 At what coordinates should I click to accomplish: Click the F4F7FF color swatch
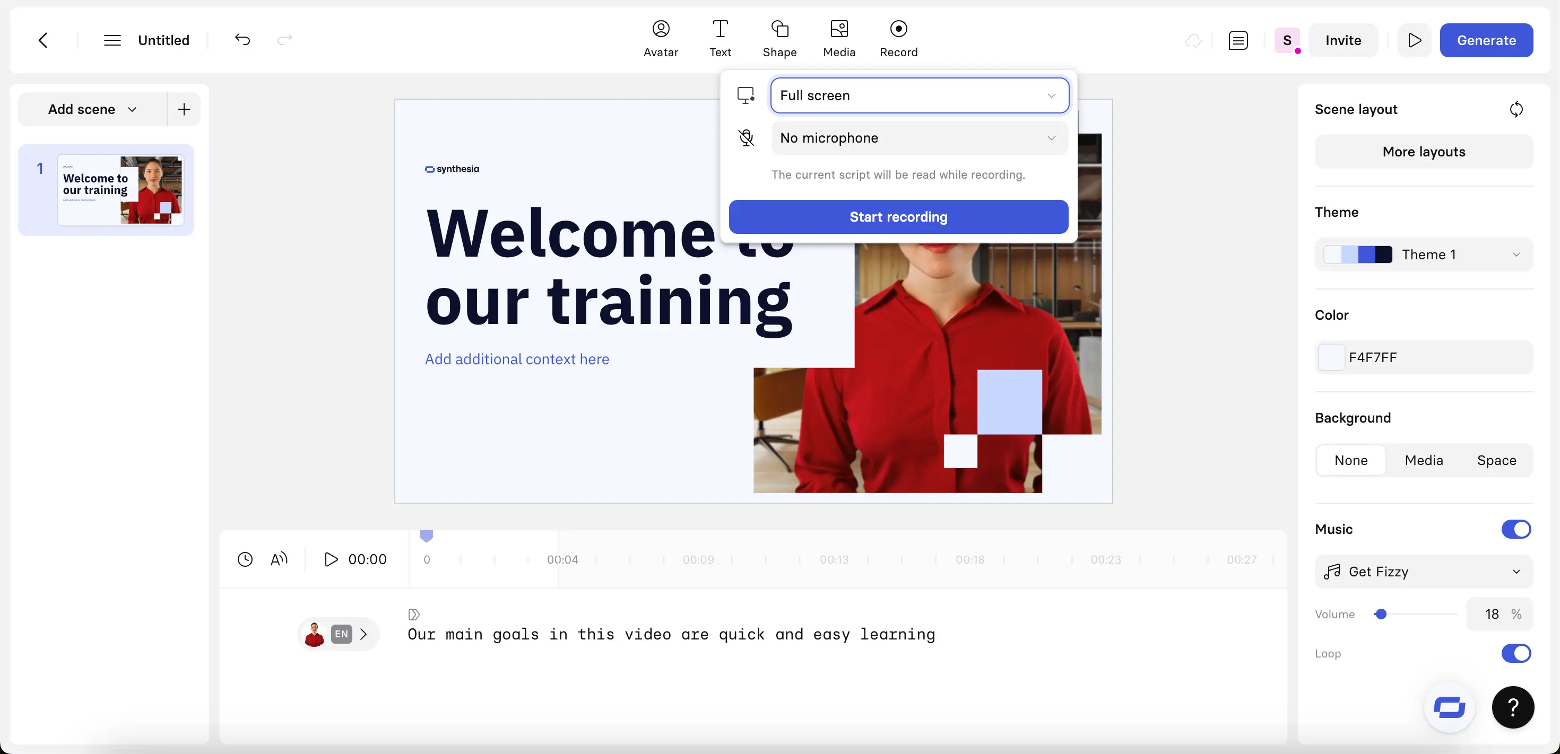(1331, 357)
